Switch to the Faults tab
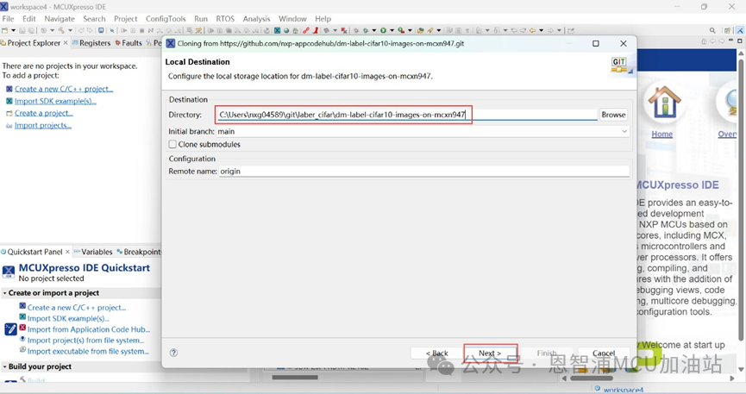746x394 pixels. [129, 43]
